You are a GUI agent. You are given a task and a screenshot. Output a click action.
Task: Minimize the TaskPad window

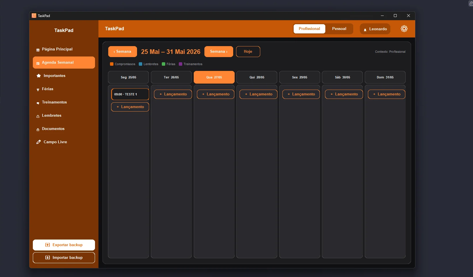(x=382, y=16)
